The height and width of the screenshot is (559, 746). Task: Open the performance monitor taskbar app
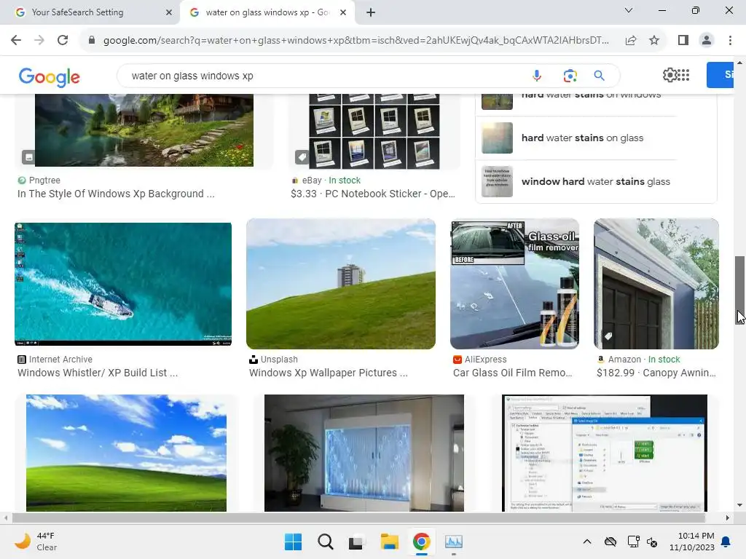[x=453, y=542]
